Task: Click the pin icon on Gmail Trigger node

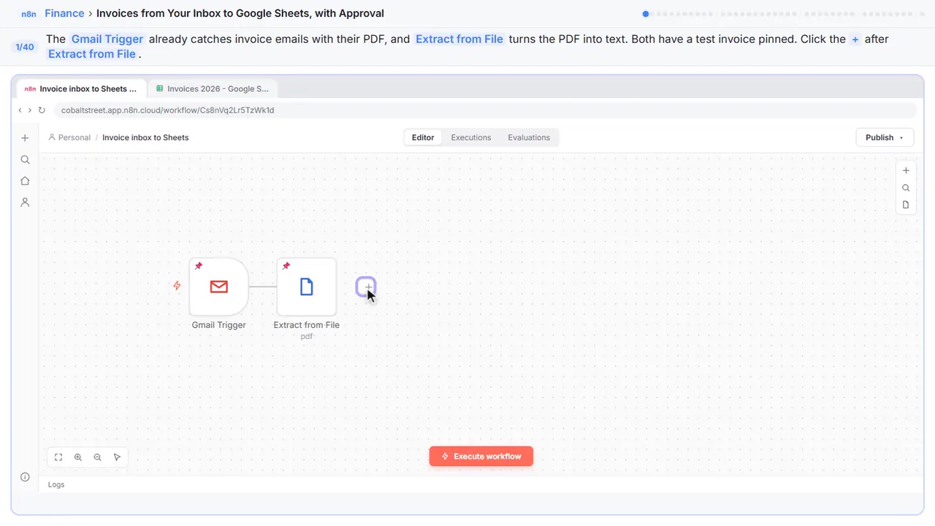Action: click(x=199, y=266)
